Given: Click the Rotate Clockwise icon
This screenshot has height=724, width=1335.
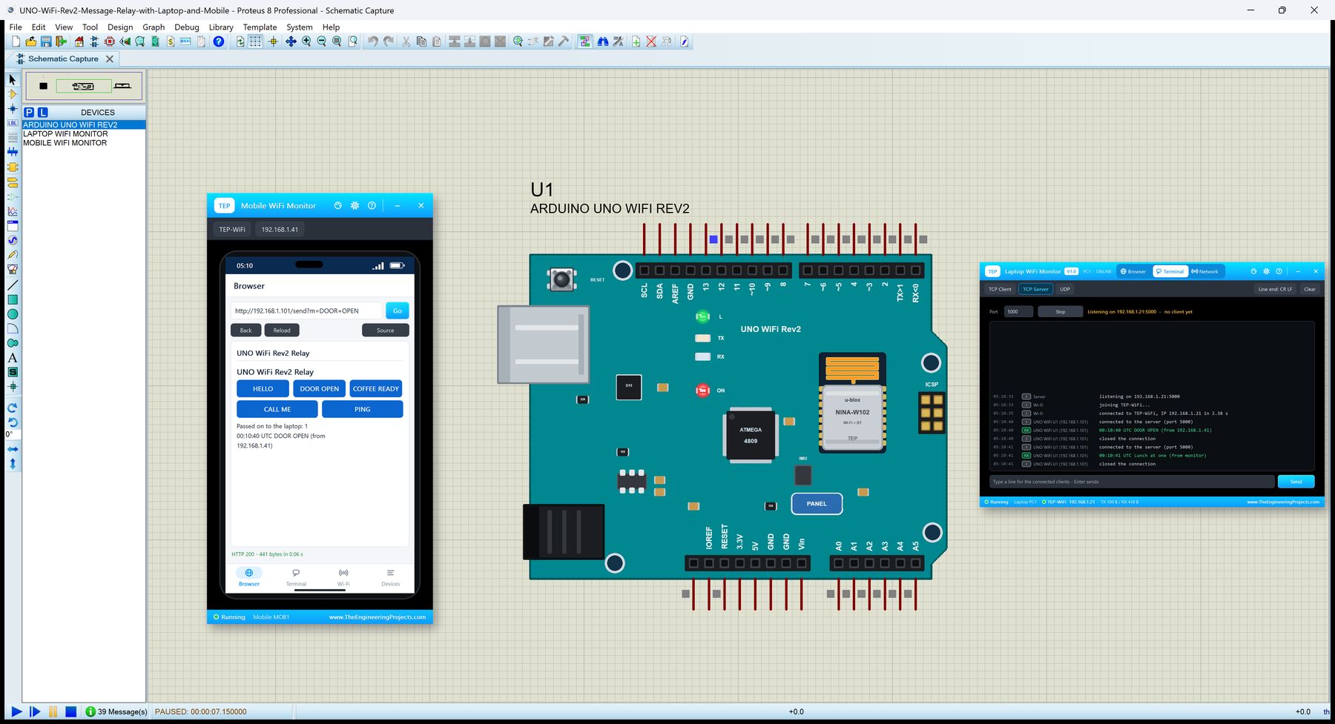Looking at the screenshot, I should [x=12, y=408].
